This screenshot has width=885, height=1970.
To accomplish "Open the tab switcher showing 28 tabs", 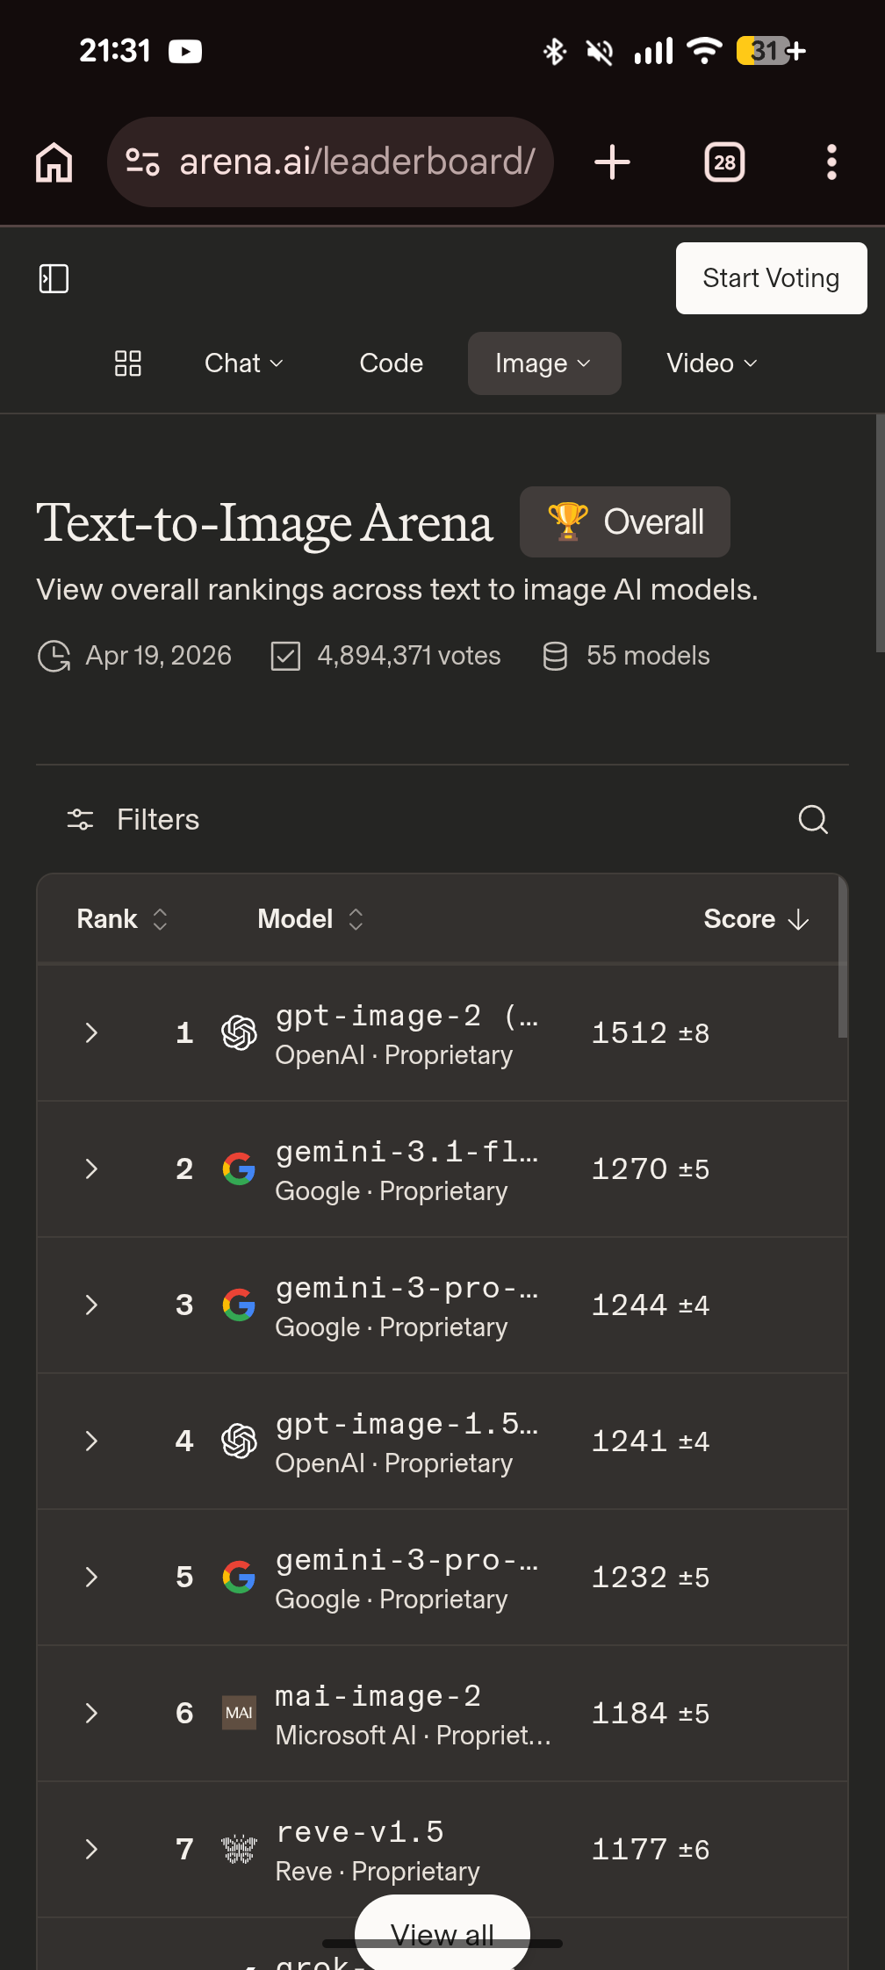I will tap(724, 162).
